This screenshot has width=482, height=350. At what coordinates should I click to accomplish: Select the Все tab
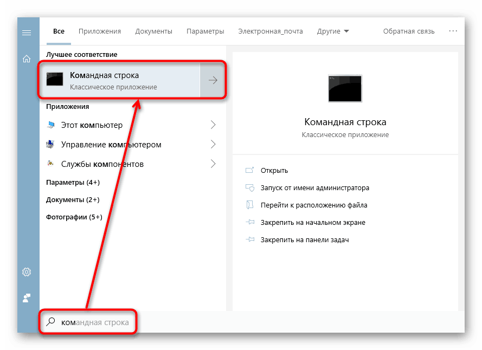pos(59,31)
